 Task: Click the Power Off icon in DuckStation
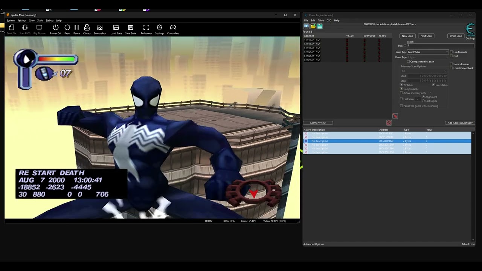tap(55, 27)
